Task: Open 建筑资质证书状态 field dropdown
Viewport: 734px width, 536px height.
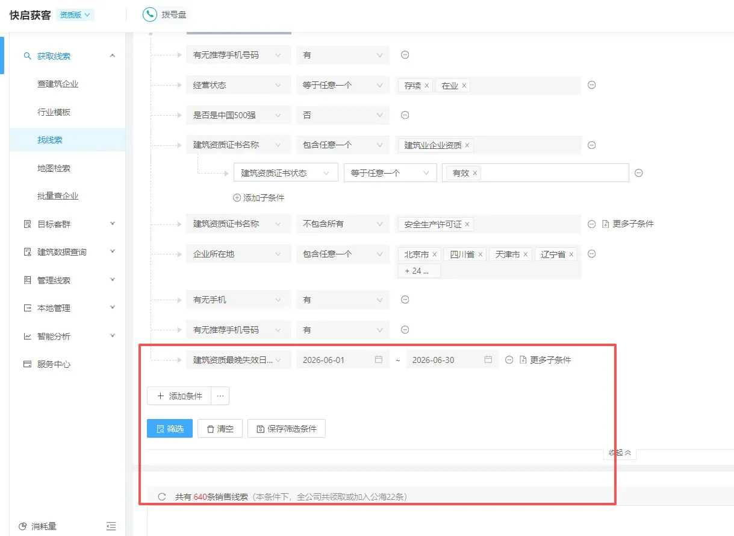Action: coord(286,173)
